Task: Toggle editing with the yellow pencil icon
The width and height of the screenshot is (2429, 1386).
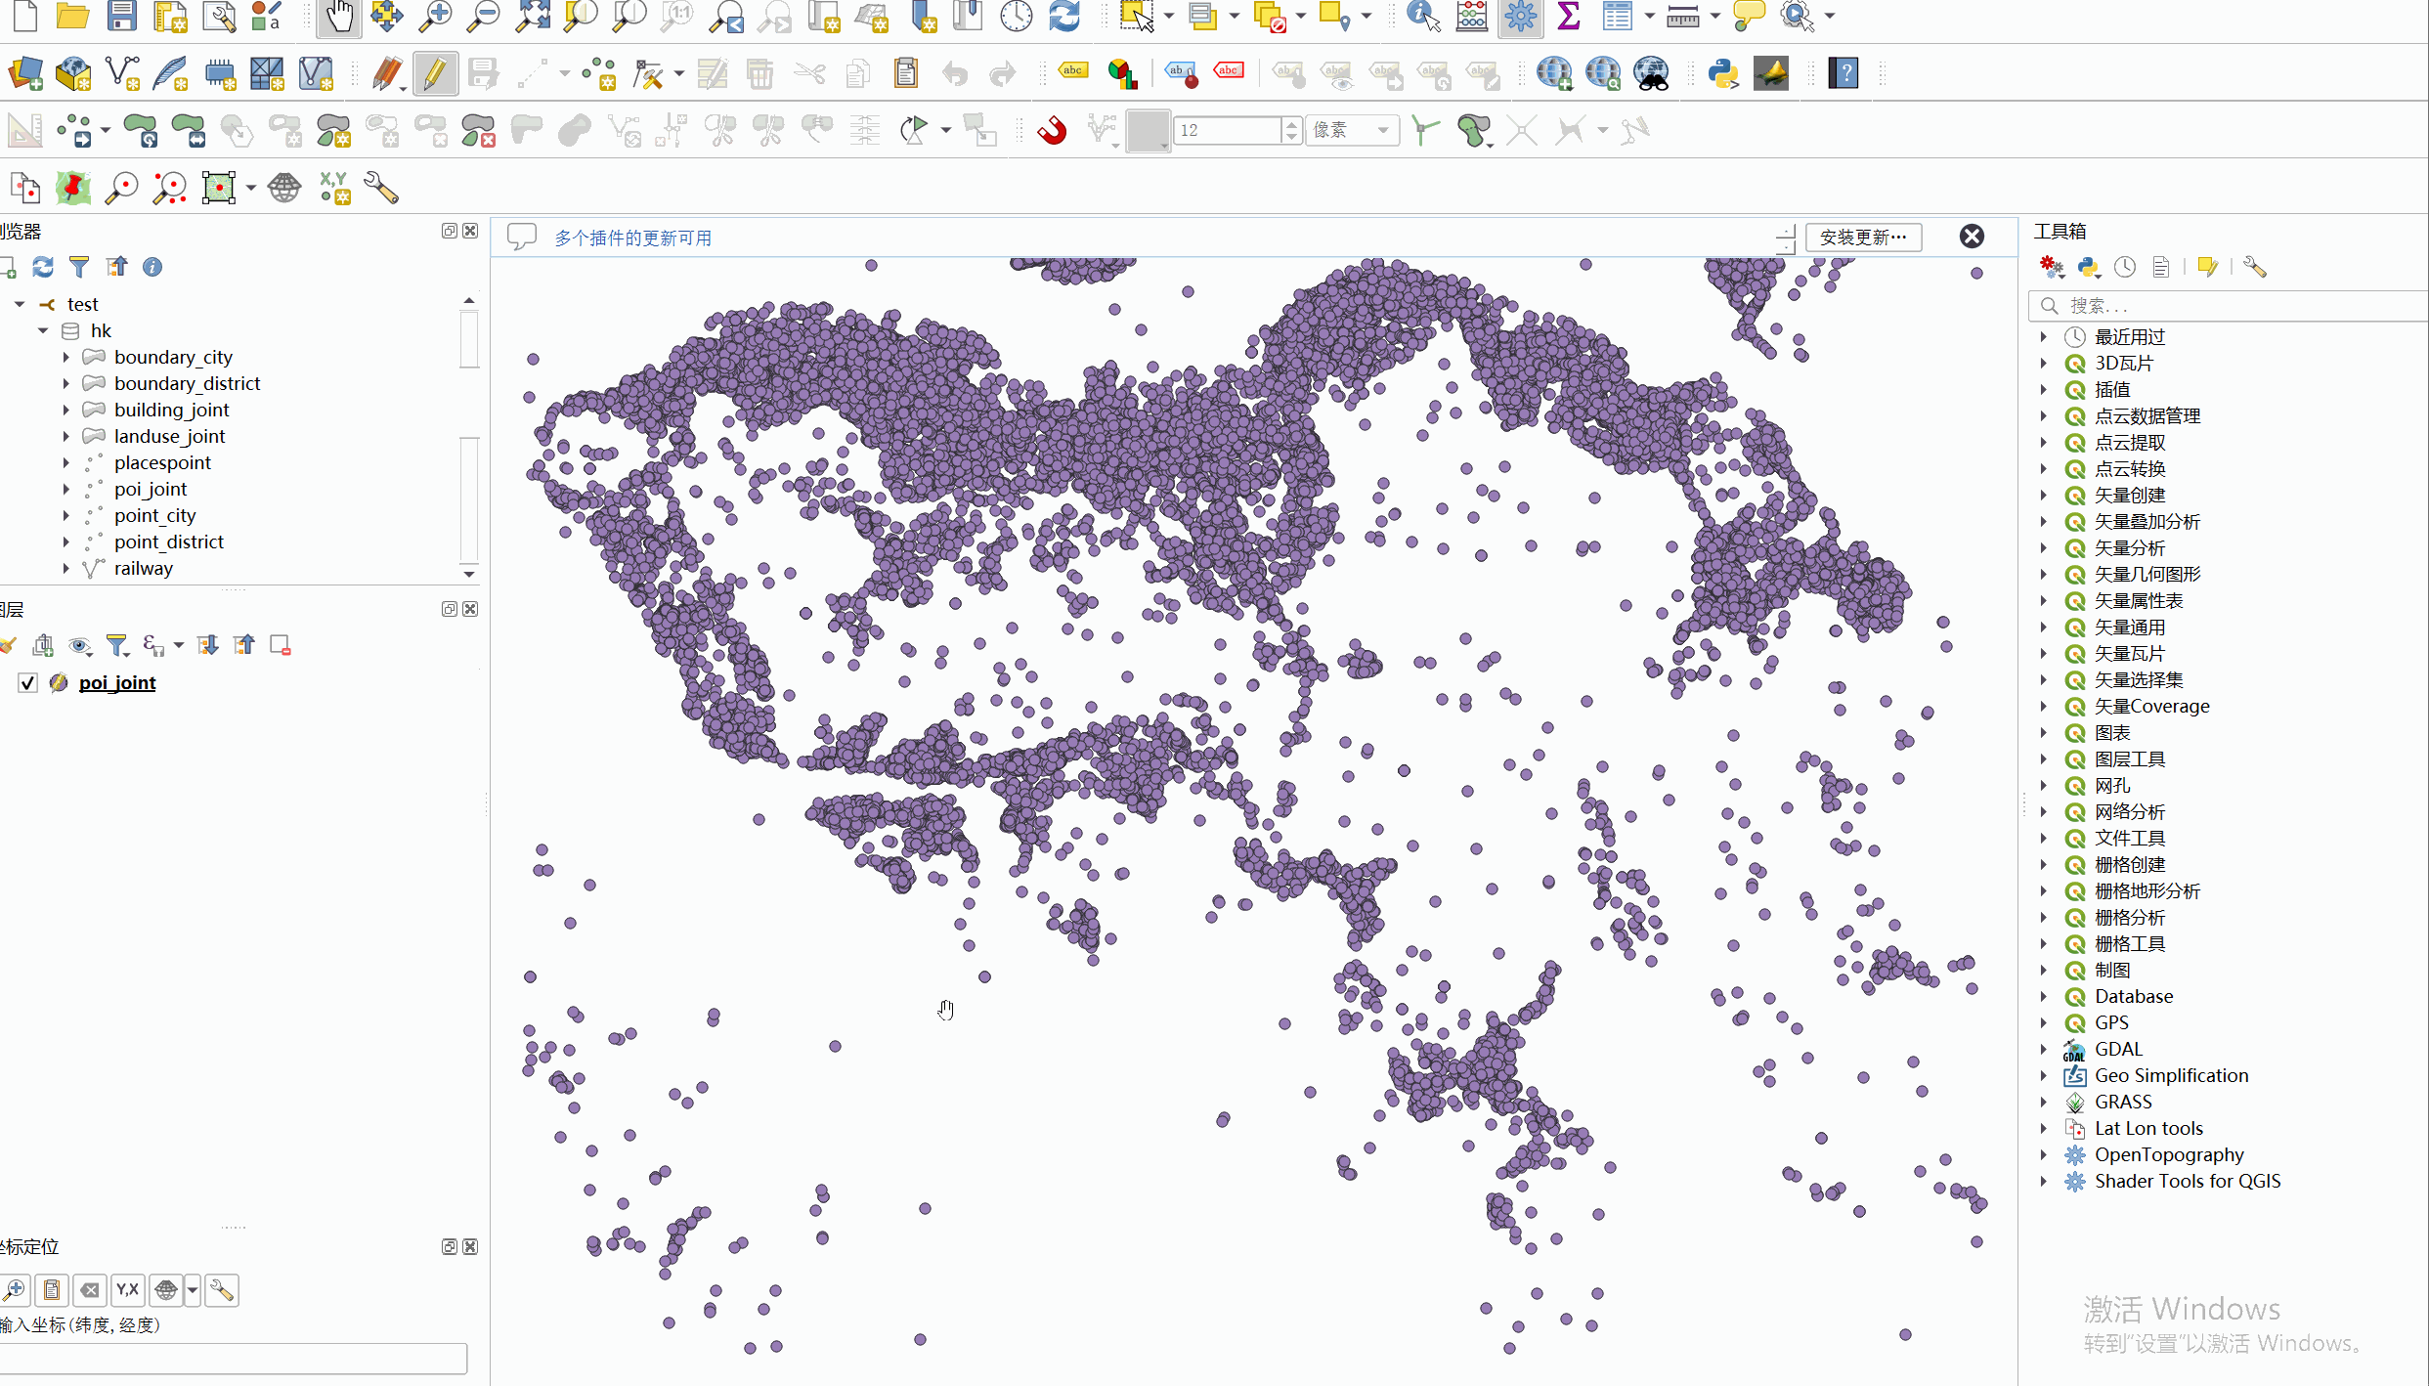Action: 435,73
